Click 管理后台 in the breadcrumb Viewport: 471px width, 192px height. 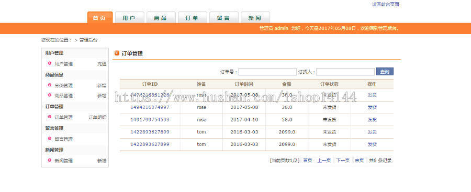click(x=88, y=40)
